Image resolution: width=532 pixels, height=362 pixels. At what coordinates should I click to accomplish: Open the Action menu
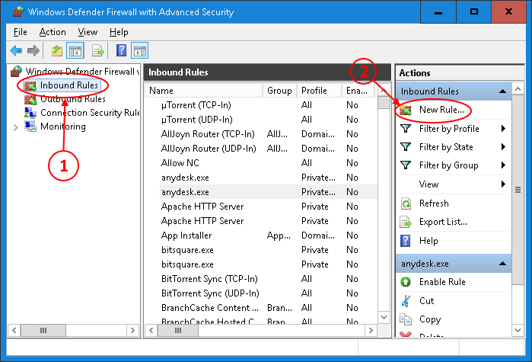pos(53,32)
